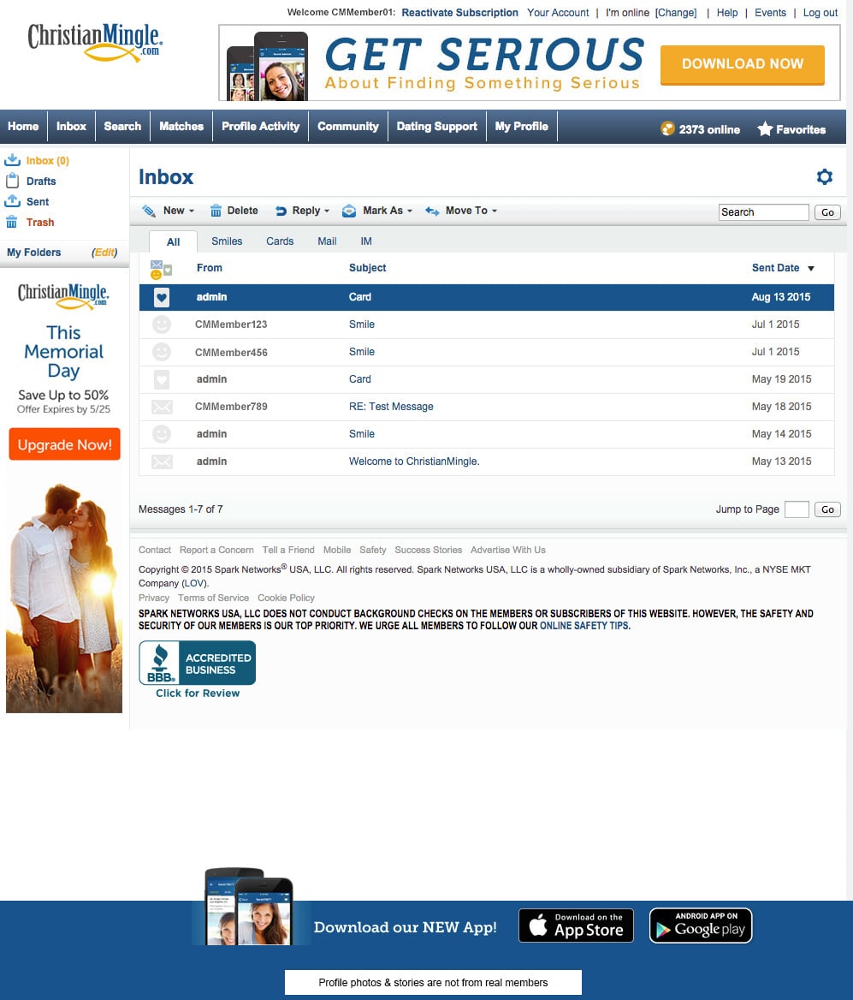This screenshot has width=853, height=1000.
Task: Open Profile Activity in navigation bar
Action: click(260, 126)
